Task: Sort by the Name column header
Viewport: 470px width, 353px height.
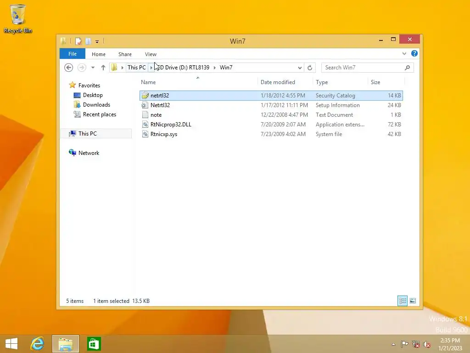Action: coord(148,82)
